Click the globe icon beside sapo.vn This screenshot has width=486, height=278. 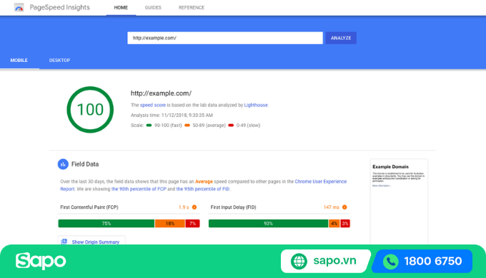pos(299,262)
